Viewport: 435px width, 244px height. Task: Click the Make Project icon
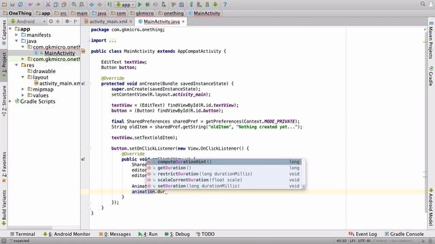[x=109, y=5]
